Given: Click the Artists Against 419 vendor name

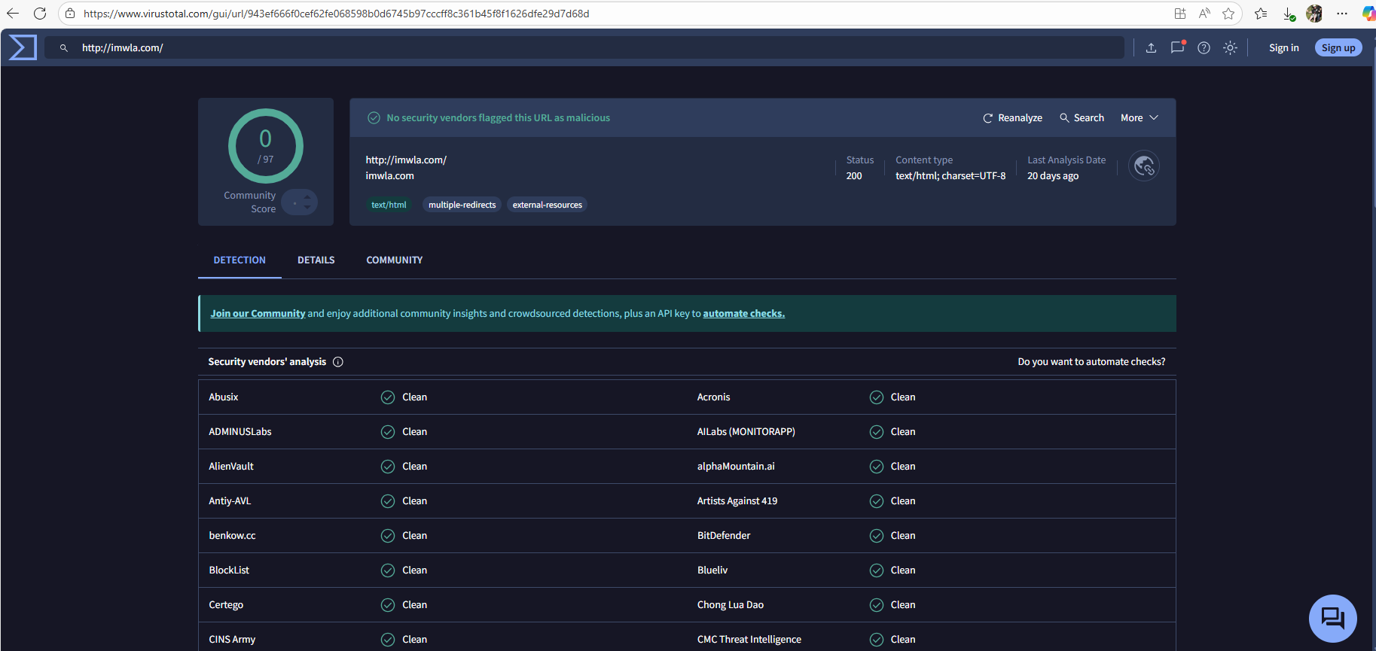Looking at the screenshot, I should coord(737,501).
